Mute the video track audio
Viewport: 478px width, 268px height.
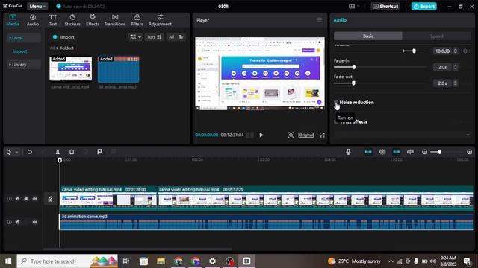point(35,199)
